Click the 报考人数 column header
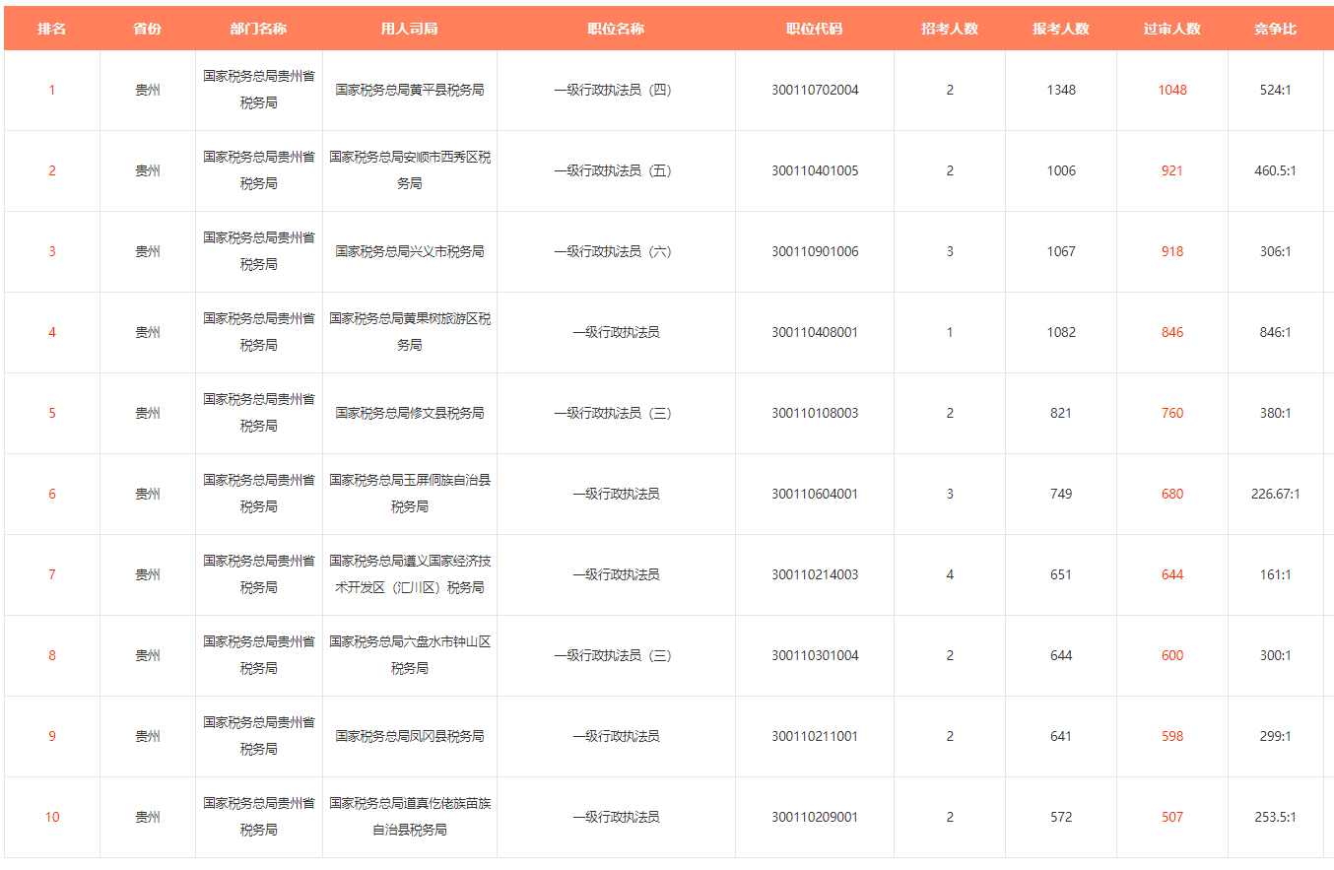Viewport: 1334px width, 870px height. [1061, 29]
